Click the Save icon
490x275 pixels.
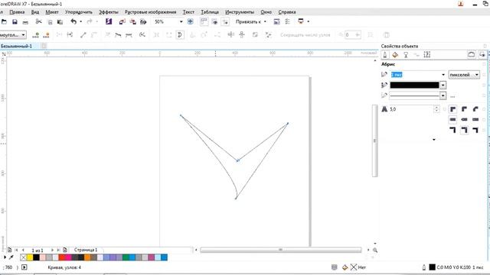pos(15,22)
